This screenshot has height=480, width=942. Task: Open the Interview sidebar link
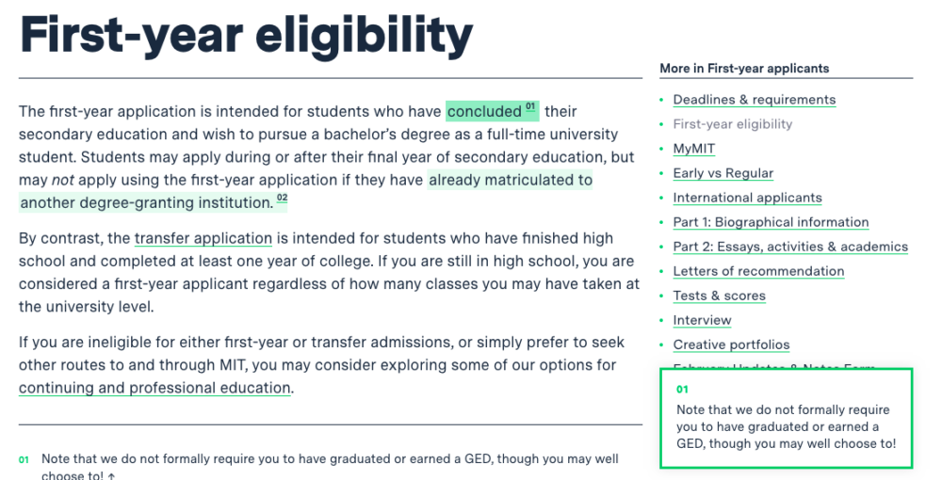(x=702, y=320)
